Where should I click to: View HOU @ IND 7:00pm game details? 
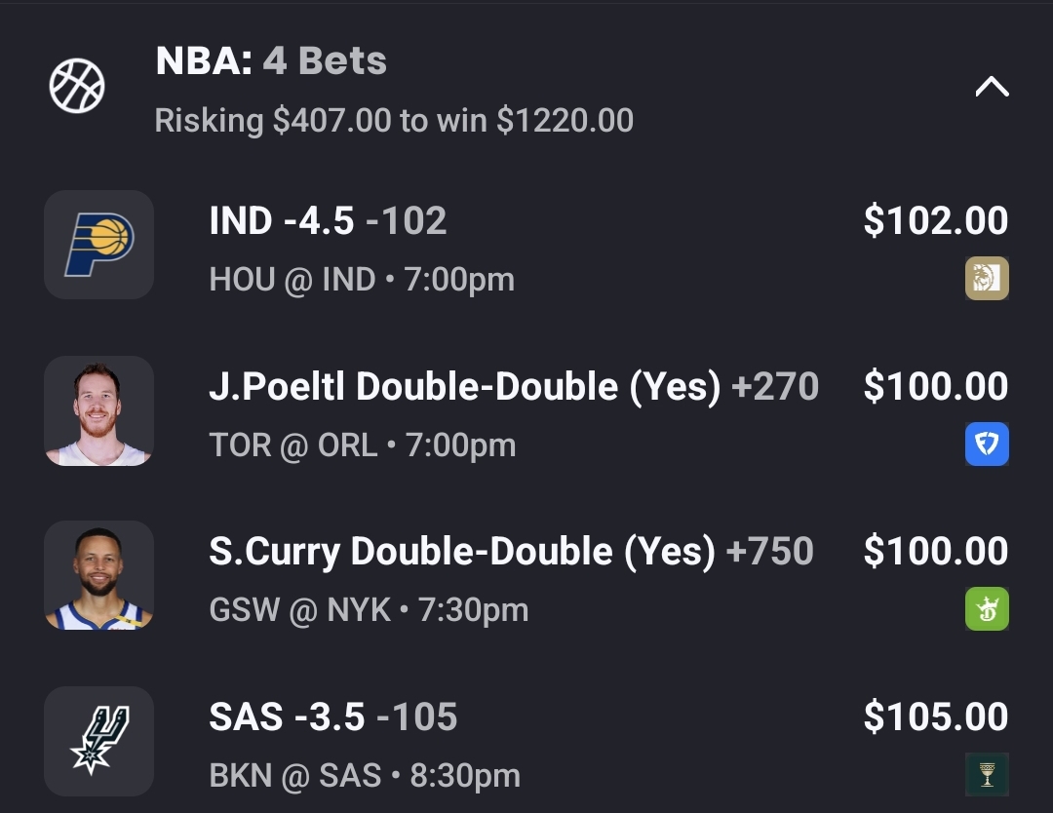tap(362, 280)
